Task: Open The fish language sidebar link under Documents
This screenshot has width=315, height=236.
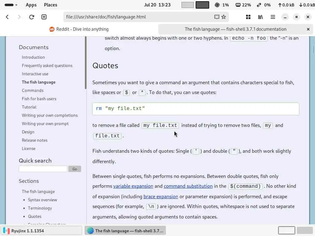Action: [x=39, y=82]
